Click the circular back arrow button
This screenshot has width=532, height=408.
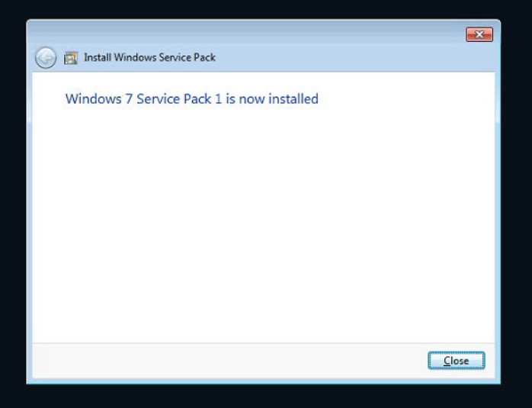[46, 58]
